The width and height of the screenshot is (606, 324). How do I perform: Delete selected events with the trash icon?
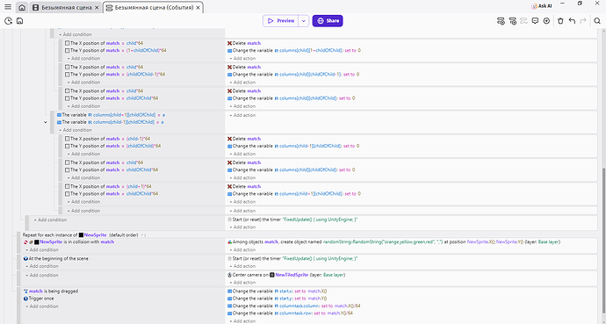pos(561,21)
